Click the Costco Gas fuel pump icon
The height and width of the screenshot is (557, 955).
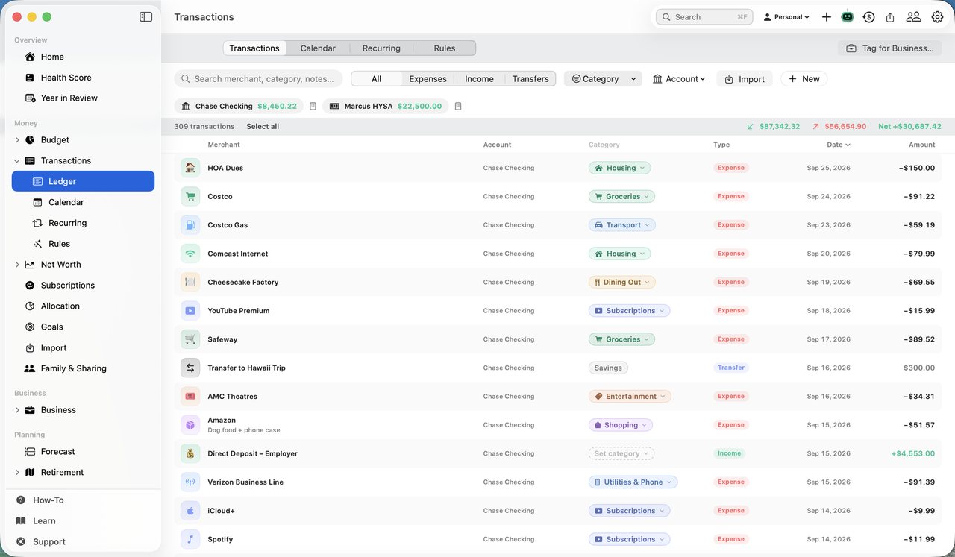(190, 225)
